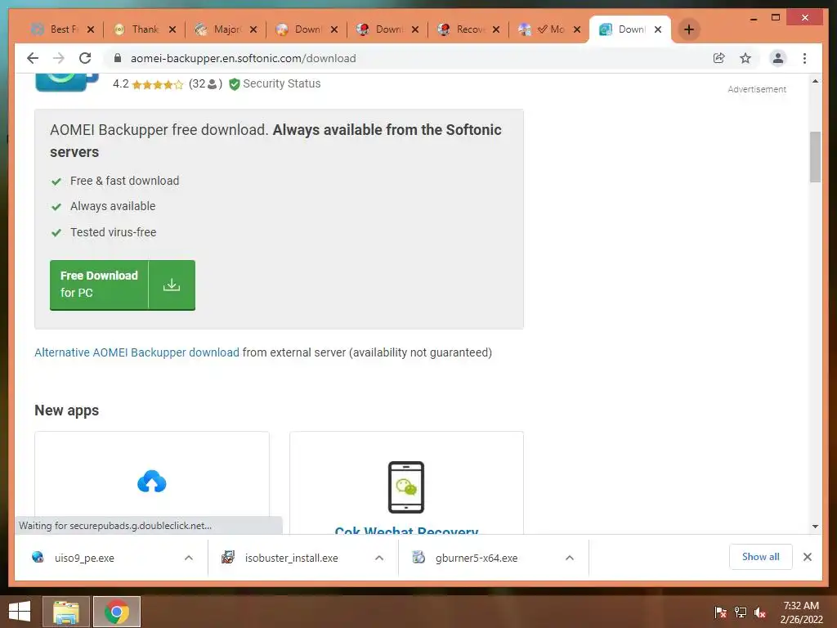Close the 'Best Fr' tab
Image resolution: width=837 pixels, height=628 pixels.
pyautogui.click(x=91, y=29)
